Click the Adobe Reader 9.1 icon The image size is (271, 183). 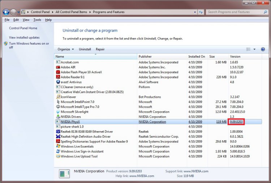tap(58, 77)
